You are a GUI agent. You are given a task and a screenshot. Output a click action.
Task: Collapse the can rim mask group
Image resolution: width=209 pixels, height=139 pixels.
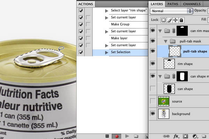[x=160, y=31]
